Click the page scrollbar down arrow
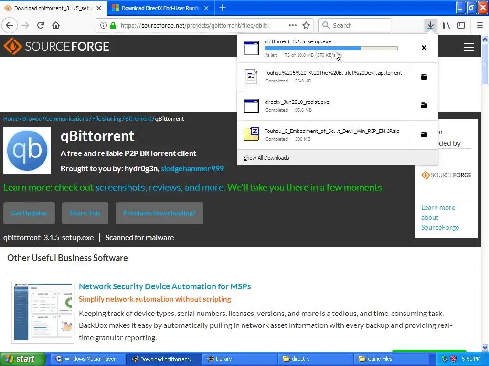 (x=485, y=347)
